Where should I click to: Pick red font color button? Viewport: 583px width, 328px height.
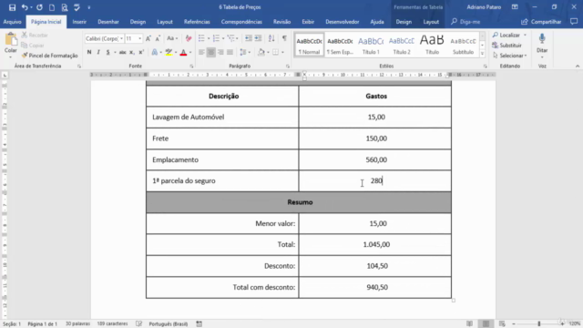(183, 52)
